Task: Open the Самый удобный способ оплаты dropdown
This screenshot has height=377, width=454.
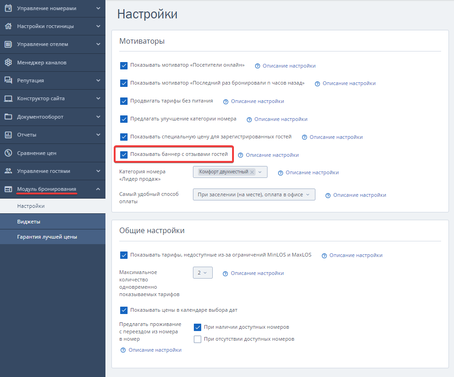Action: [x=254, y=194]
